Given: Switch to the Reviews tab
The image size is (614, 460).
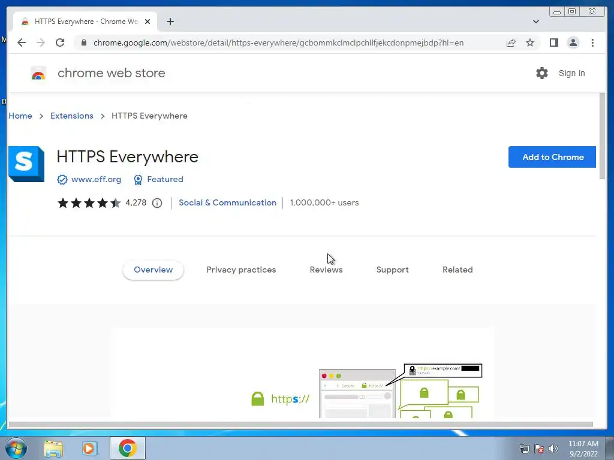Looking at the screenshot, I should click(326, 270).
